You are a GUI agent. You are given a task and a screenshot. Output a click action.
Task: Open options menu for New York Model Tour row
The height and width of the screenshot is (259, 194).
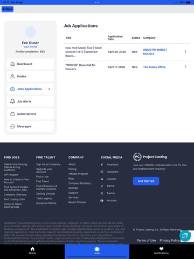[x=185, y=52]
